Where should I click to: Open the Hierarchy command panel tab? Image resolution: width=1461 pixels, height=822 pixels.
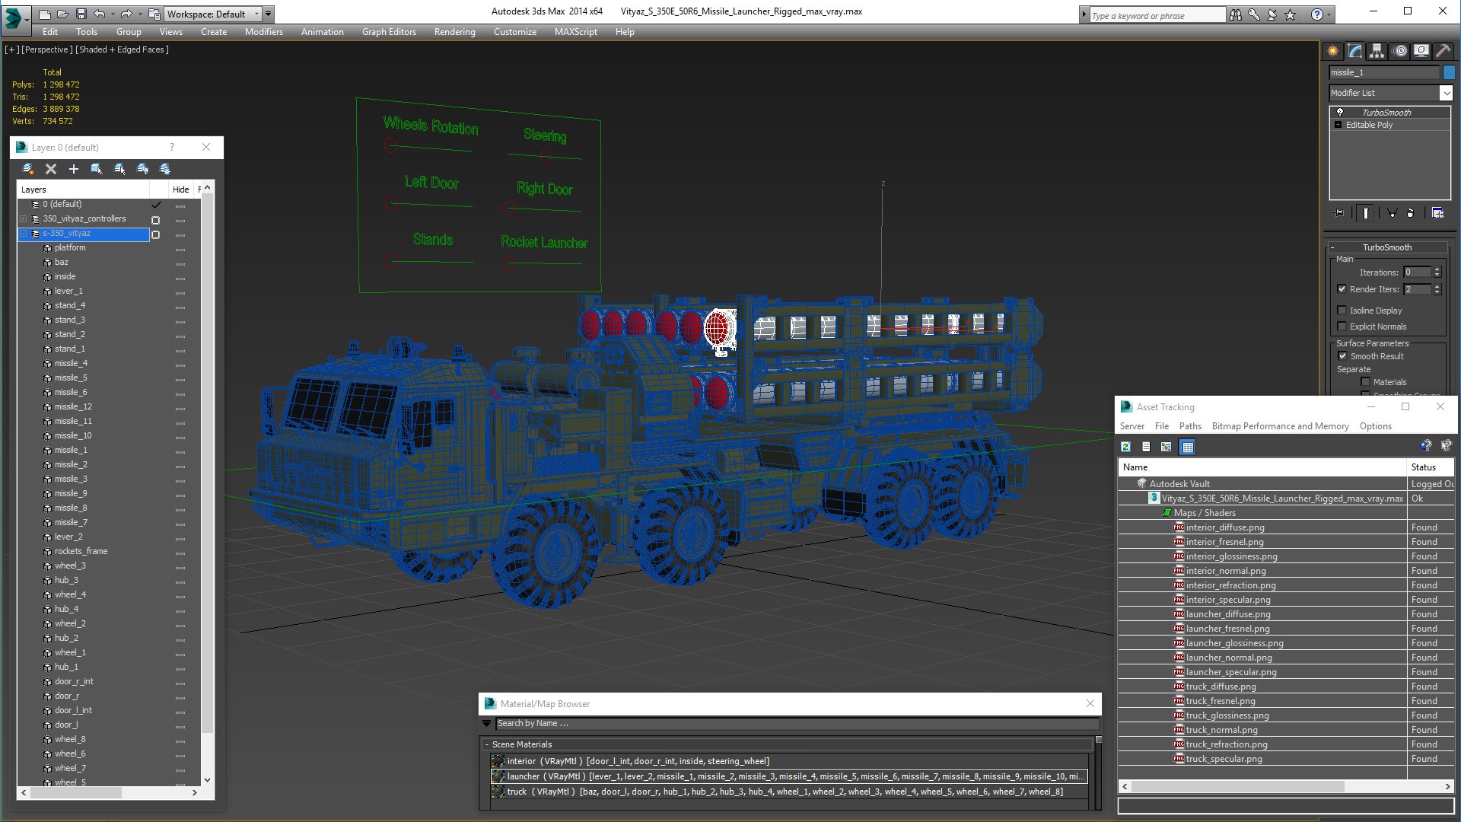(1377, 51)
